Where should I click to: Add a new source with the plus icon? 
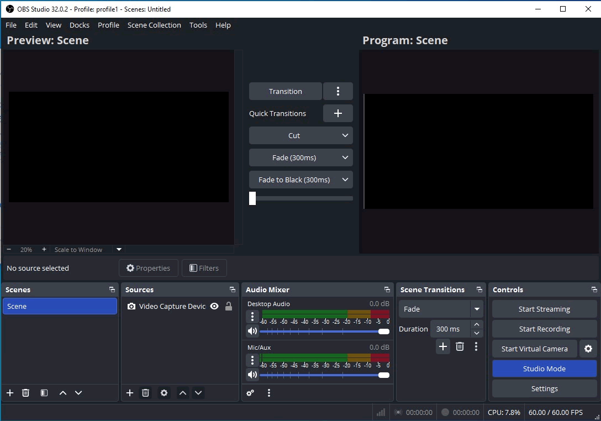coord(129,393)
